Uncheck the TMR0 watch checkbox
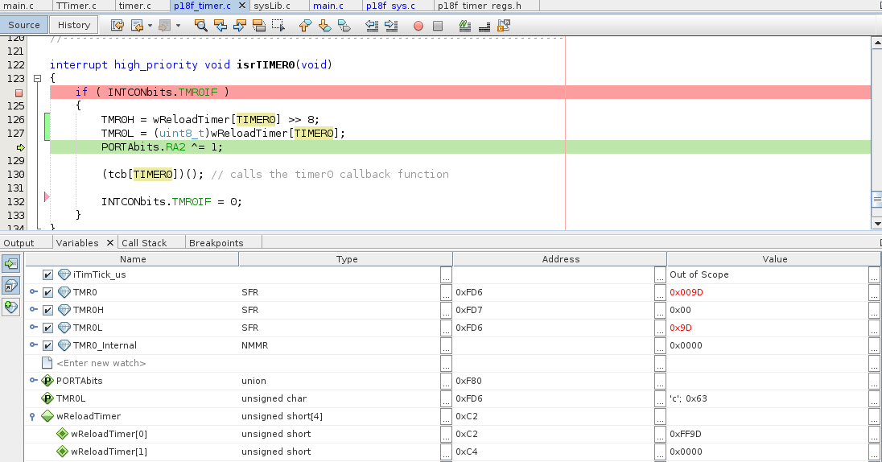 pyautogui.click(x=47, y=293)
